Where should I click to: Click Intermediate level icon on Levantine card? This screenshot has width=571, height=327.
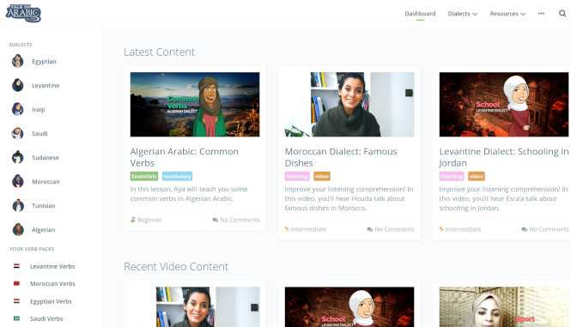tap(441, 229)
